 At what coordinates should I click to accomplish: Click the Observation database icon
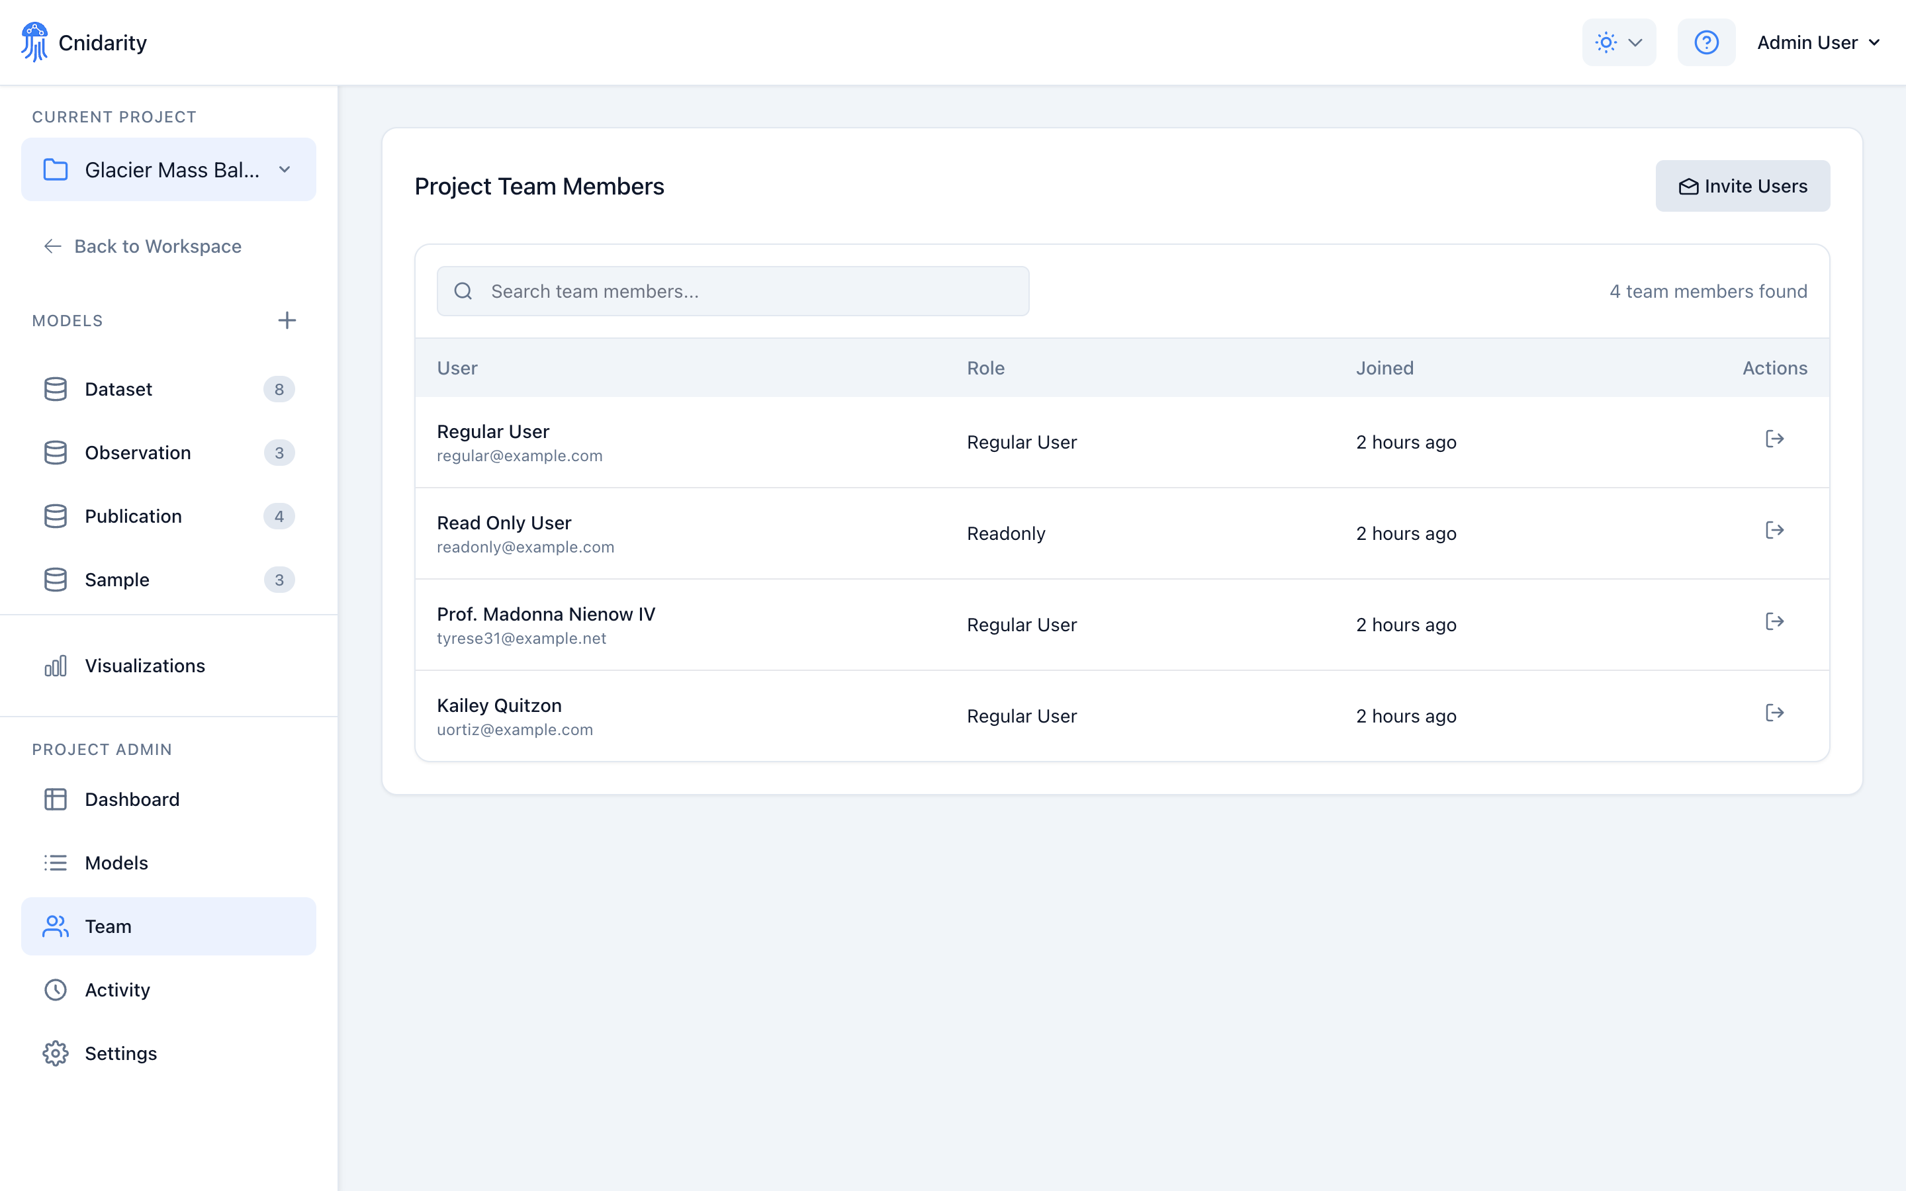pos(55,452)
